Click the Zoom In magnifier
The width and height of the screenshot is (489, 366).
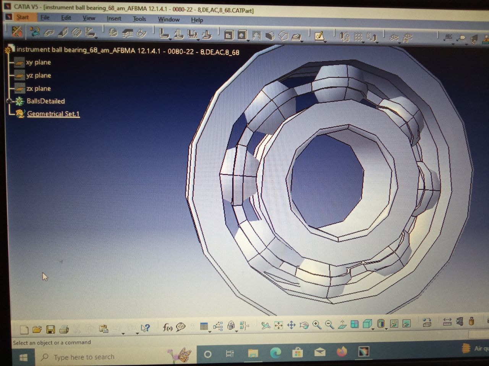pyautogui.click(x=317, y=324)
